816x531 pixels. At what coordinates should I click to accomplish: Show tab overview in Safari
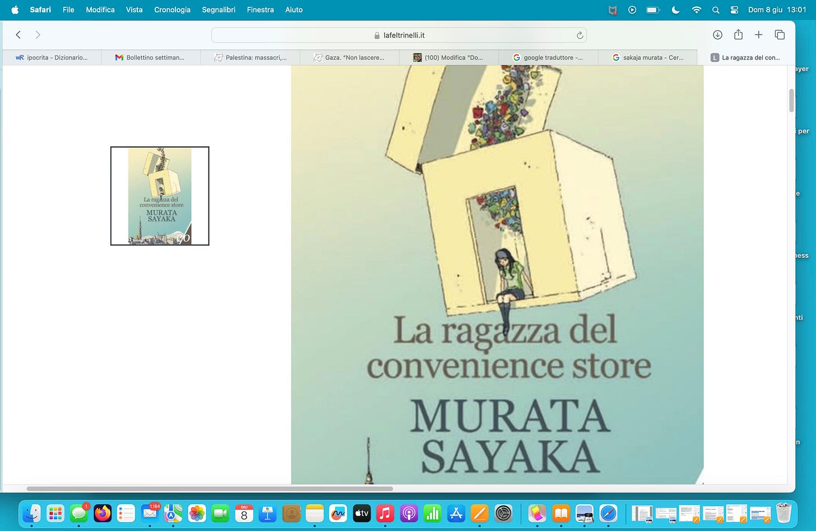(x=780, y=35)
